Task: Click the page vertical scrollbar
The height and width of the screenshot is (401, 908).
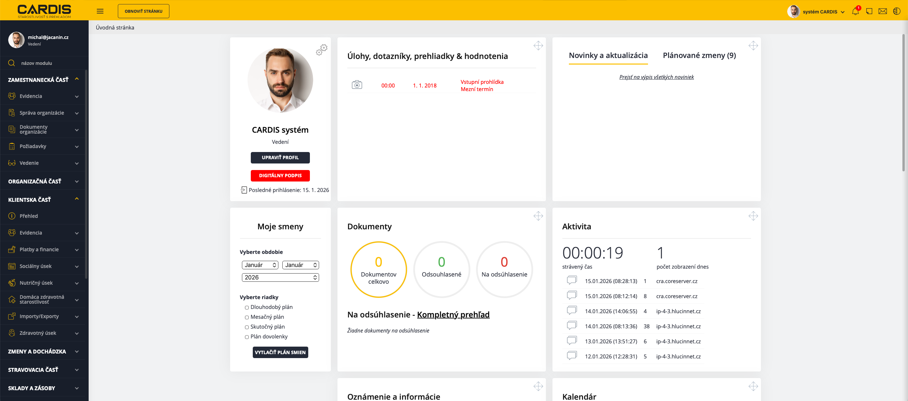Action: [903, 103]
